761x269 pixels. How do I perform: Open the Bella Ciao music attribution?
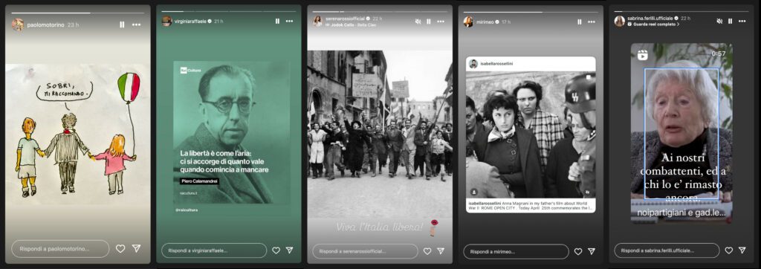point(351,24)
